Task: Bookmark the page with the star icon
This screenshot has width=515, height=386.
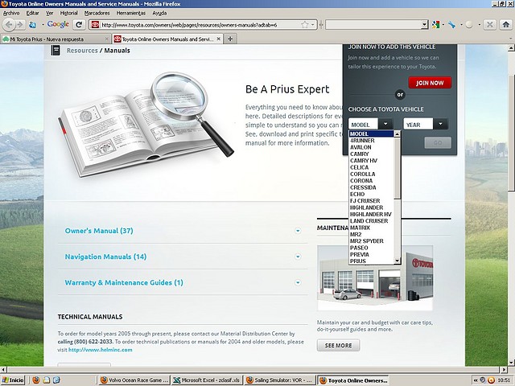Action: point(304,25)
